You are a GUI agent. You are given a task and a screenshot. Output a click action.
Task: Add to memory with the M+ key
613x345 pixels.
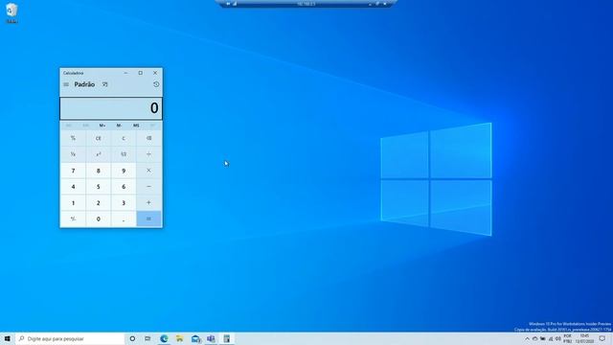(102, 126)
